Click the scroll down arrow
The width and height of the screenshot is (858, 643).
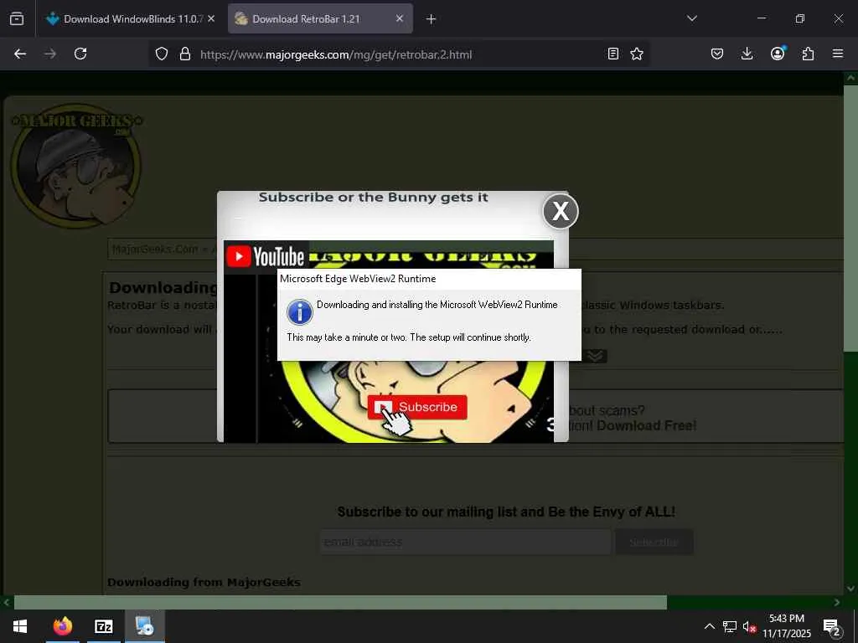point(851,589)
